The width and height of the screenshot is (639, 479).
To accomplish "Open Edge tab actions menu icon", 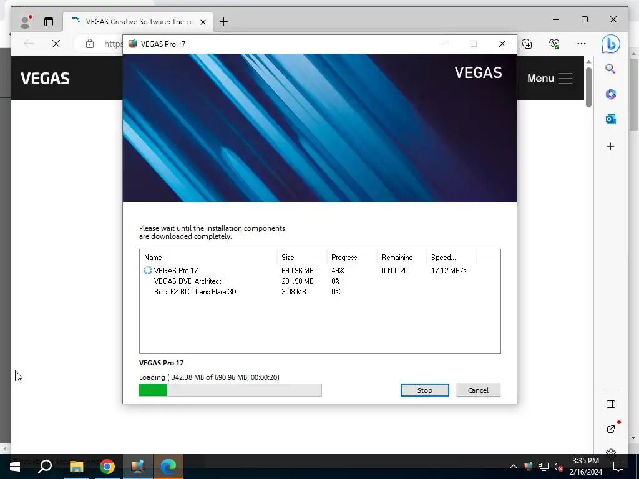I will pos(49,22).
